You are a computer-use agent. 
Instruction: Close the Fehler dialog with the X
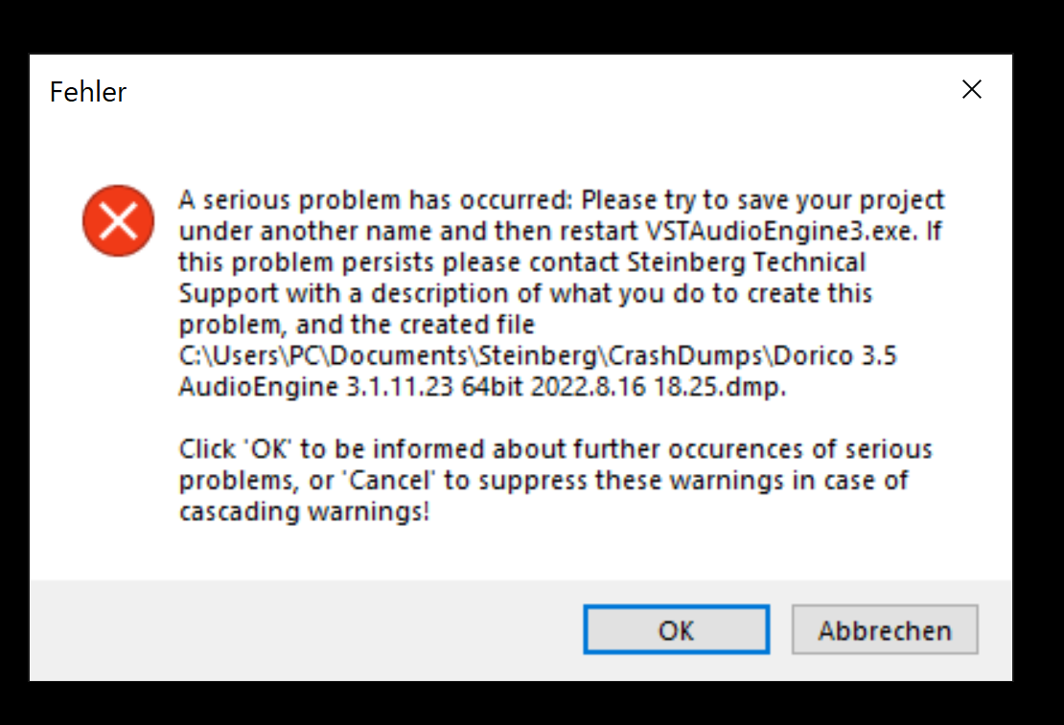coord(971,90)
